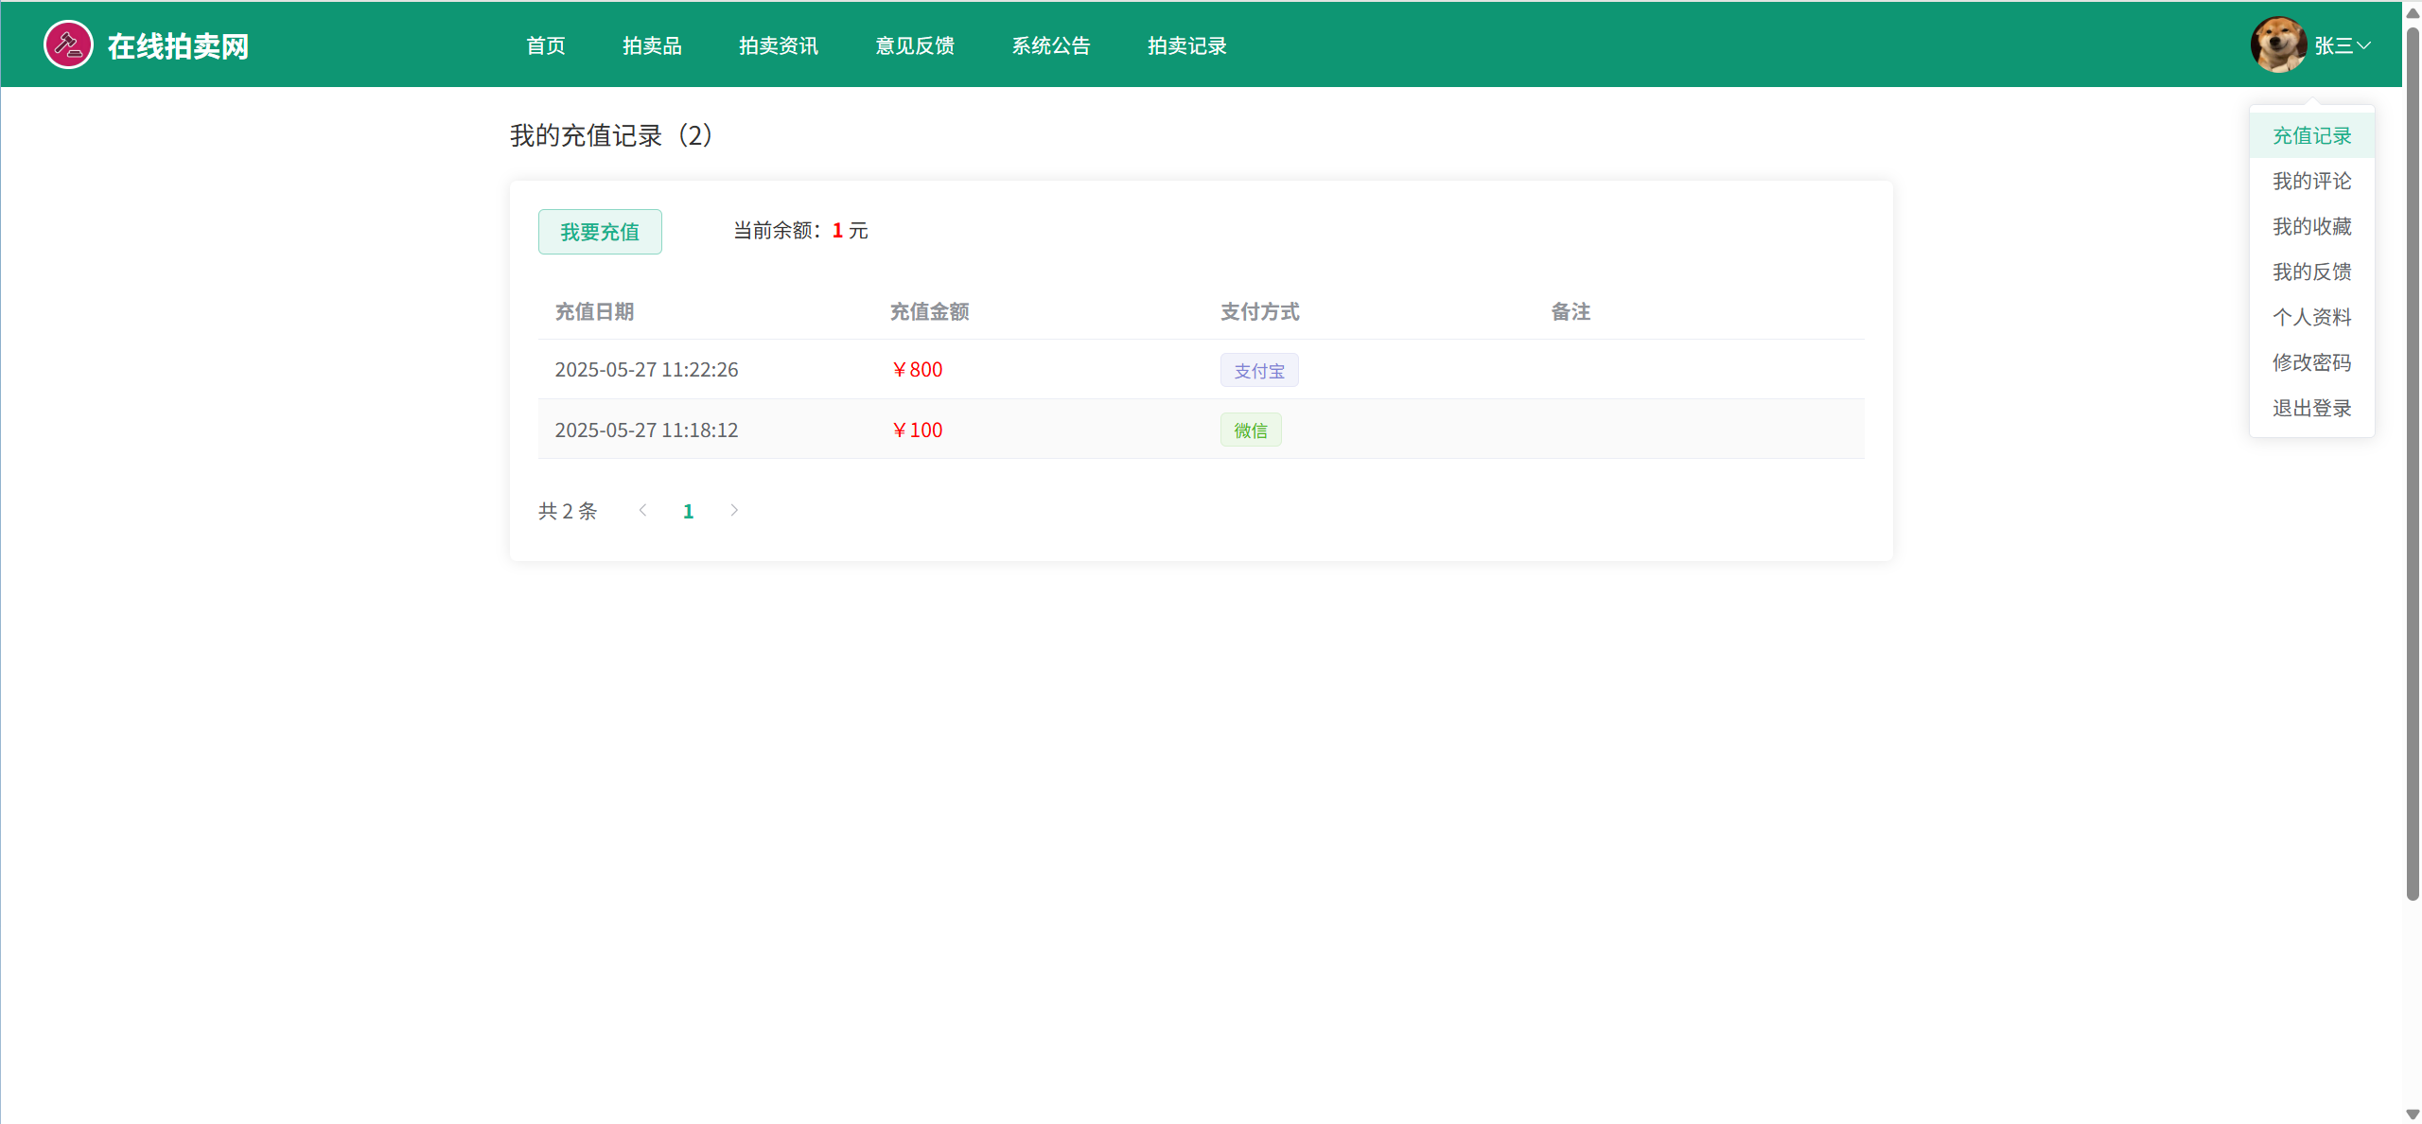Select 个人资料 in the dropdown
The image size is (2422, 1124).
(2311, 317)
